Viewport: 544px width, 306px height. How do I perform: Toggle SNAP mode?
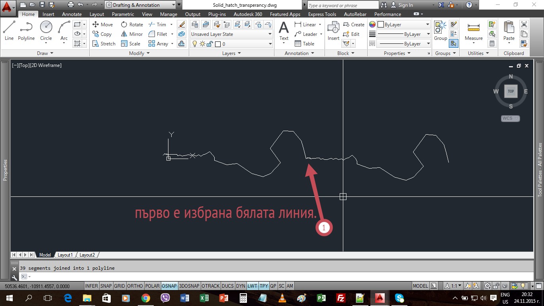(106, 286)
